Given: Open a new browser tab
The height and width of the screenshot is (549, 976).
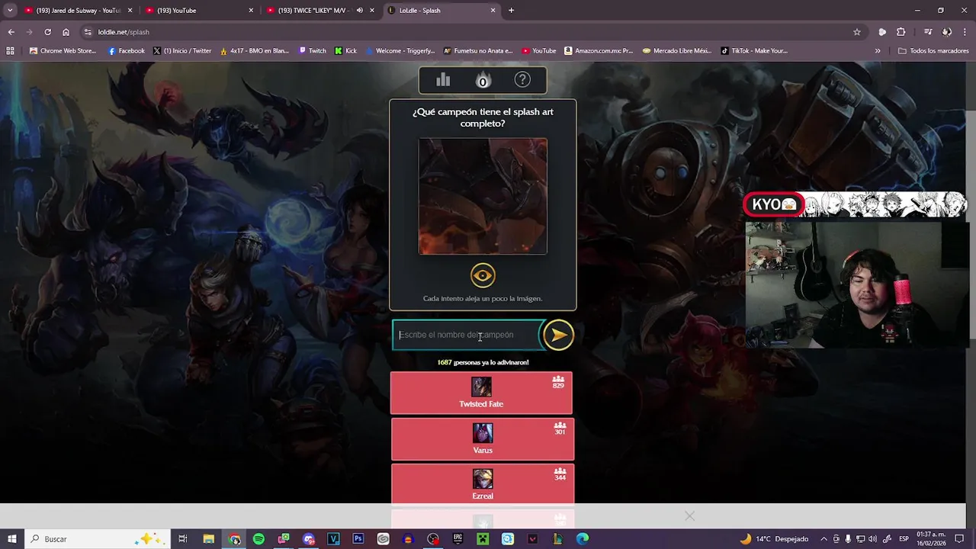Looking at the screenshot, I should 511,11.
